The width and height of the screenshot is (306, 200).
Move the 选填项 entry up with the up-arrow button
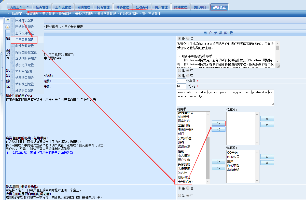click(x=267, y=157)
